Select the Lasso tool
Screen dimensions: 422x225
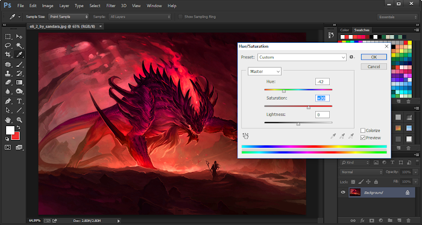pos(8,45)
